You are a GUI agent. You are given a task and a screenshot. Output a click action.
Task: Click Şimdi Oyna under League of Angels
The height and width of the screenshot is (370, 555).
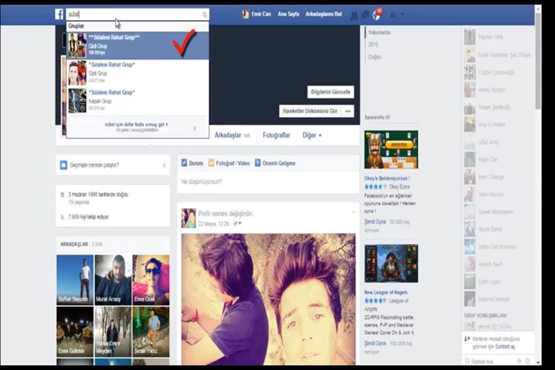[375, 343]
